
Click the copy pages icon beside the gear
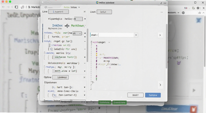(193, 8)
